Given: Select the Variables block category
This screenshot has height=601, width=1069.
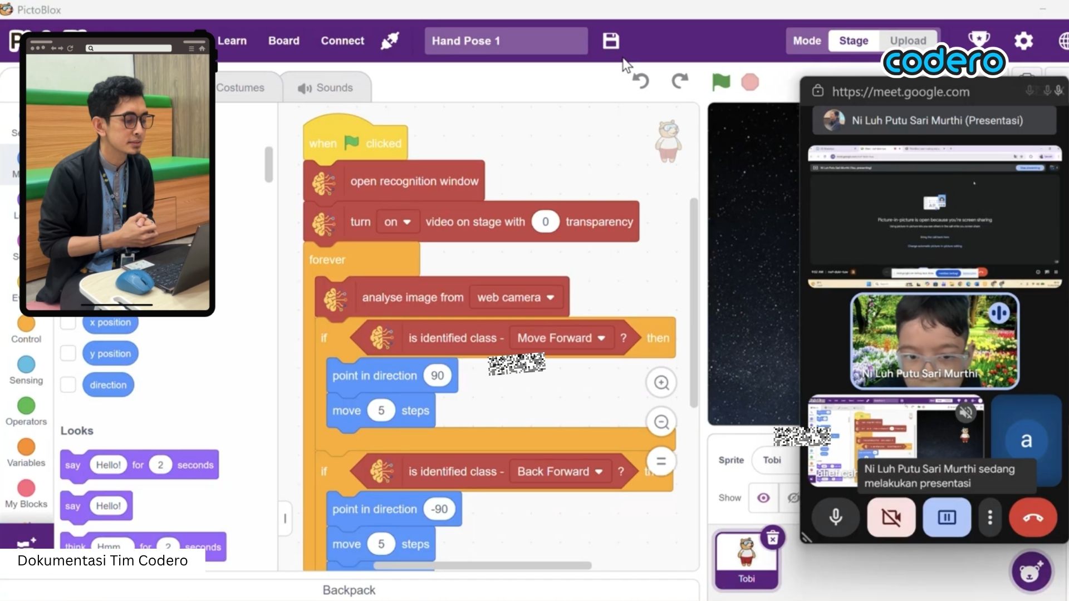Looking at the screenshot, I should (26, 452).
